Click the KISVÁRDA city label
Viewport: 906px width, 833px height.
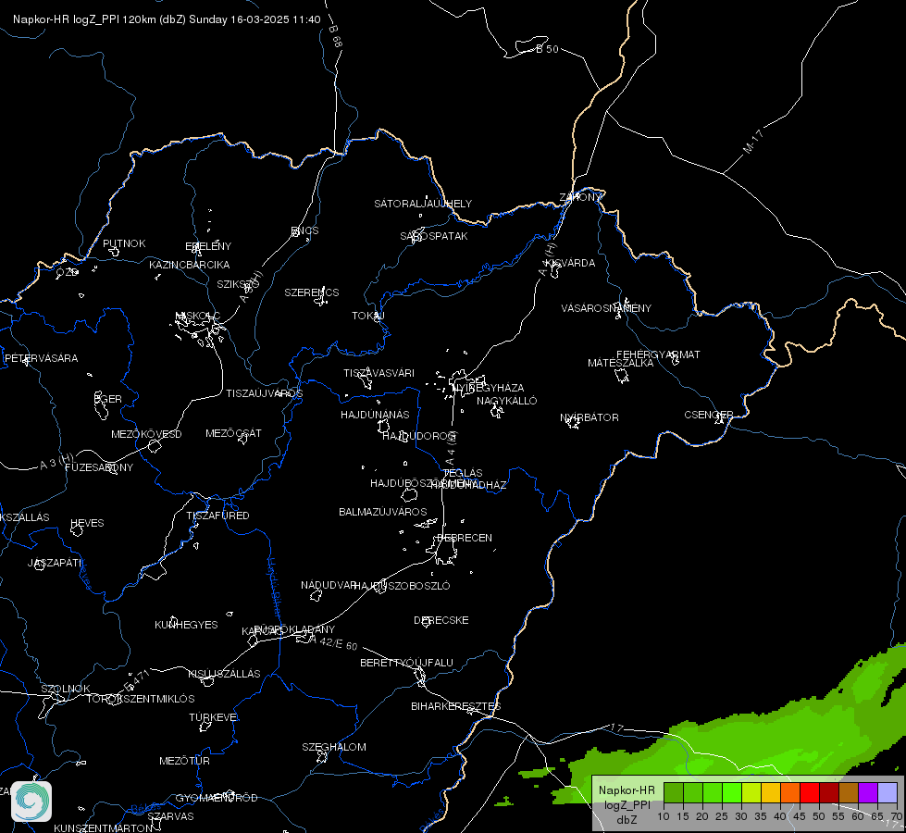570,263
